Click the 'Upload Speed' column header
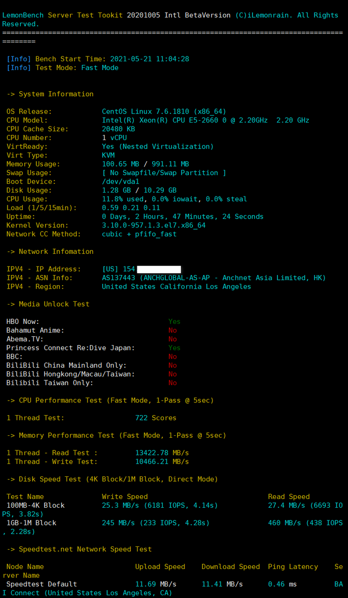This screenshot has width=348, height=598. 160,567
